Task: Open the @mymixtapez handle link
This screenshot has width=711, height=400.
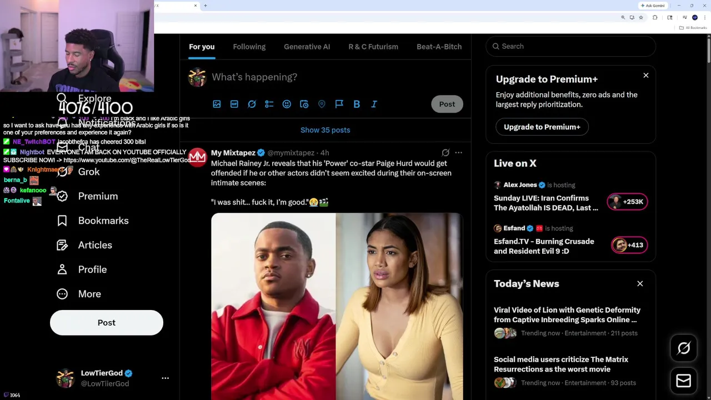Action: 291,153
